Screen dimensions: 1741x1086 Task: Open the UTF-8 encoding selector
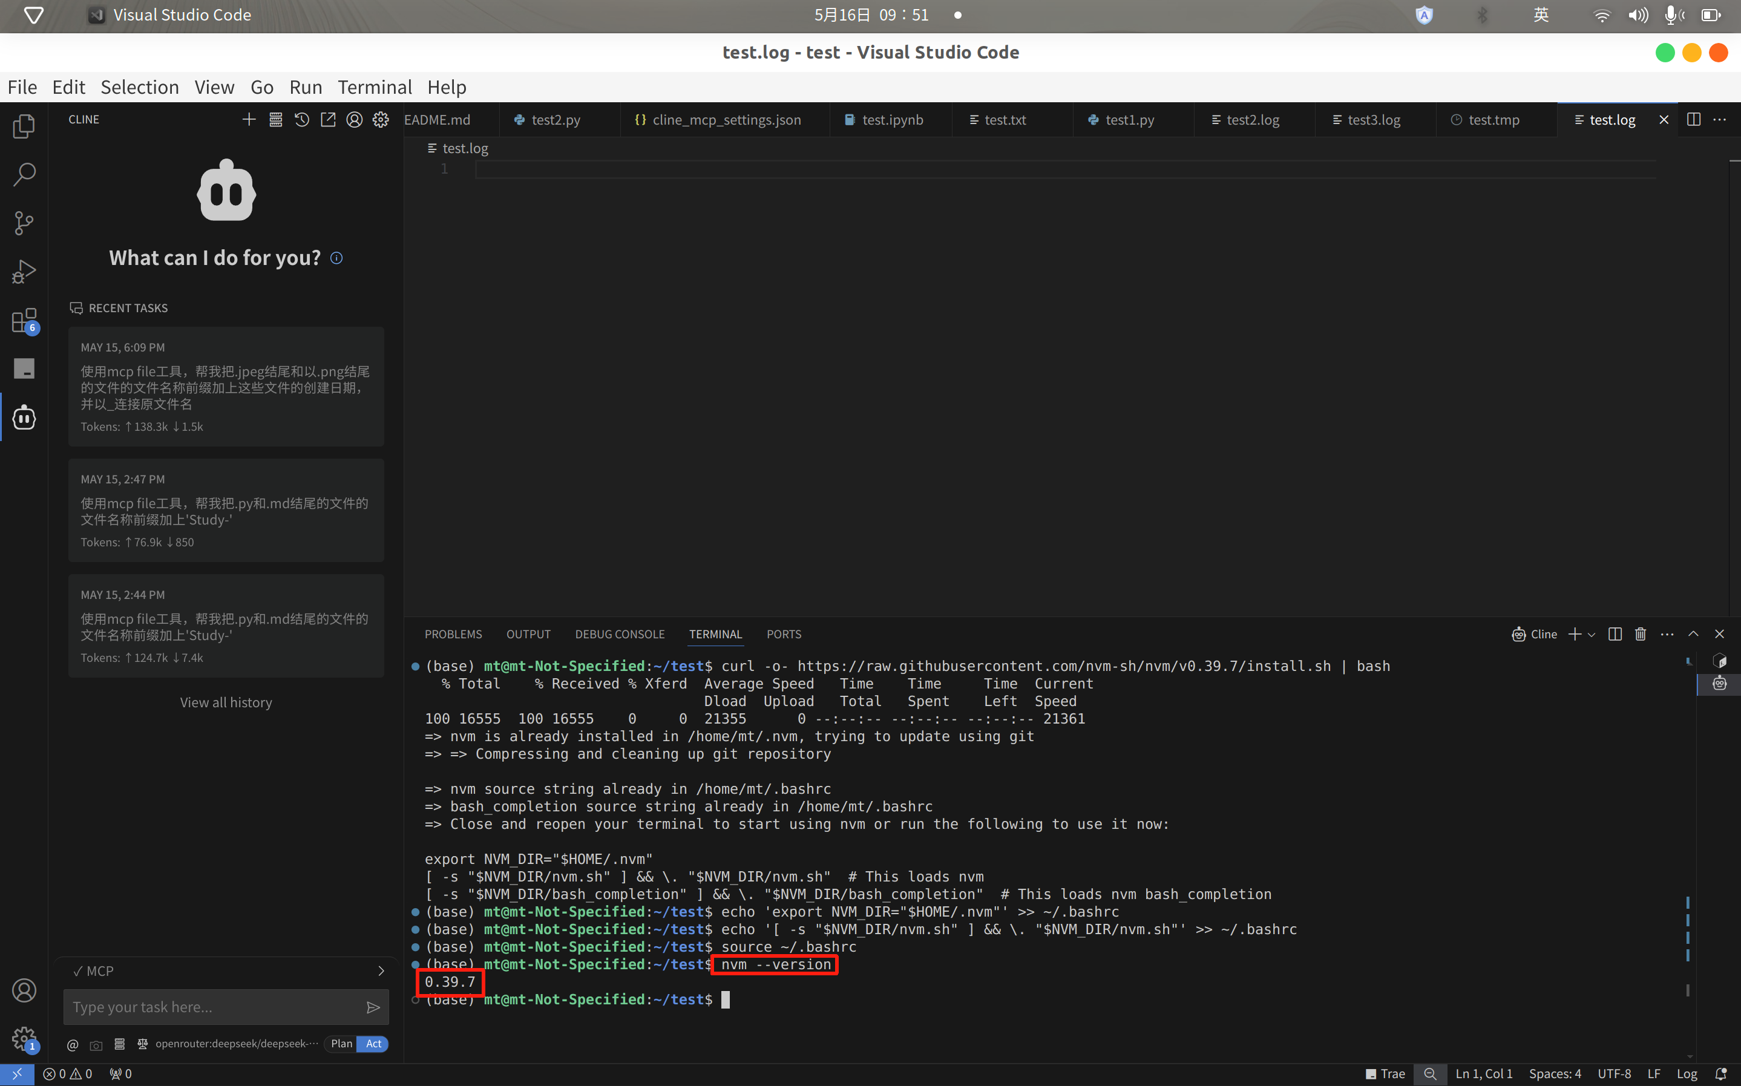coord(1614,1074)
